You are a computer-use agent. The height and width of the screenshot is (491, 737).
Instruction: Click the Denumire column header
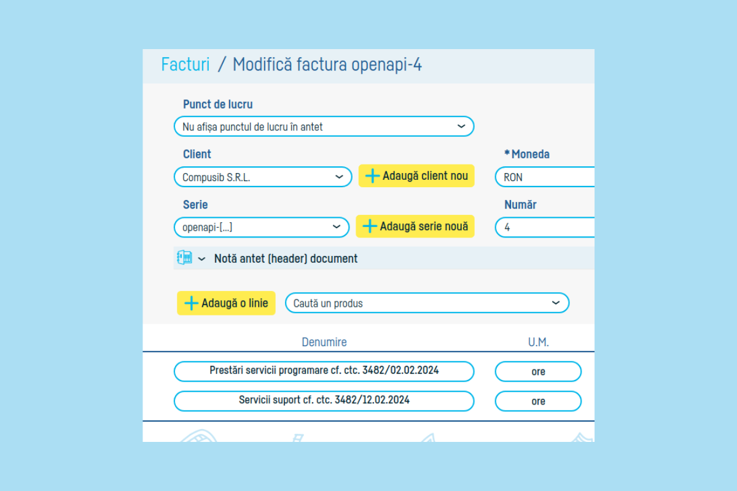point(324,342)
